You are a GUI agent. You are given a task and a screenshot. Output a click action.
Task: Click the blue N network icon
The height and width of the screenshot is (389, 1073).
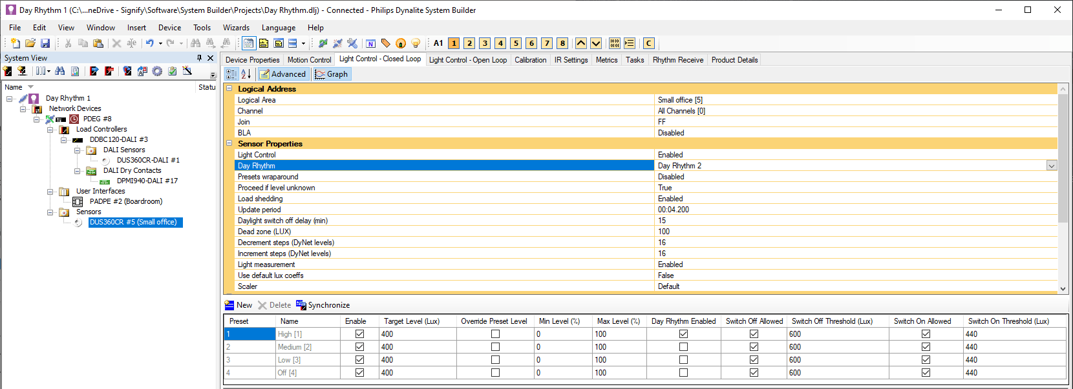(x=370, y=43)
